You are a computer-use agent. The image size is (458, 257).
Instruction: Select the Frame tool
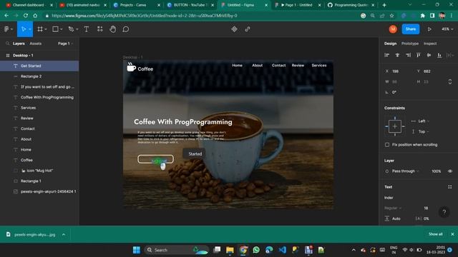pos(40,29)
